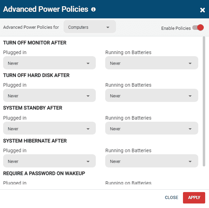Viewport: 209px width, 208px height.
Task: Open System Standby Plugged in dropdown
Action: pos(49,129)
